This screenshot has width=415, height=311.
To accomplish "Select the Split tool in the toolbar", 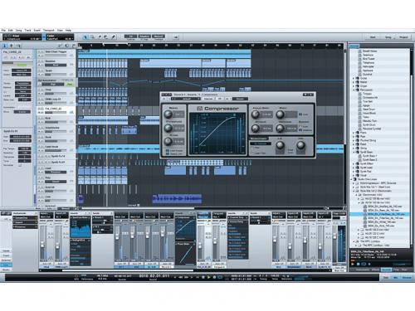I will 100,36.
